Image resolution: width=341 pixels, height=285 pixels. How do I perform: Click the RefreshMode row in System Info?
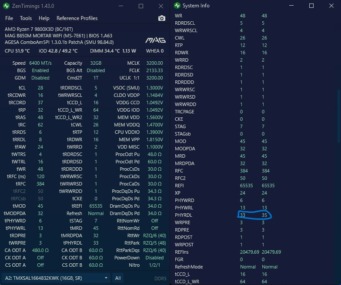pyautogui.click(x=226, y=267)
